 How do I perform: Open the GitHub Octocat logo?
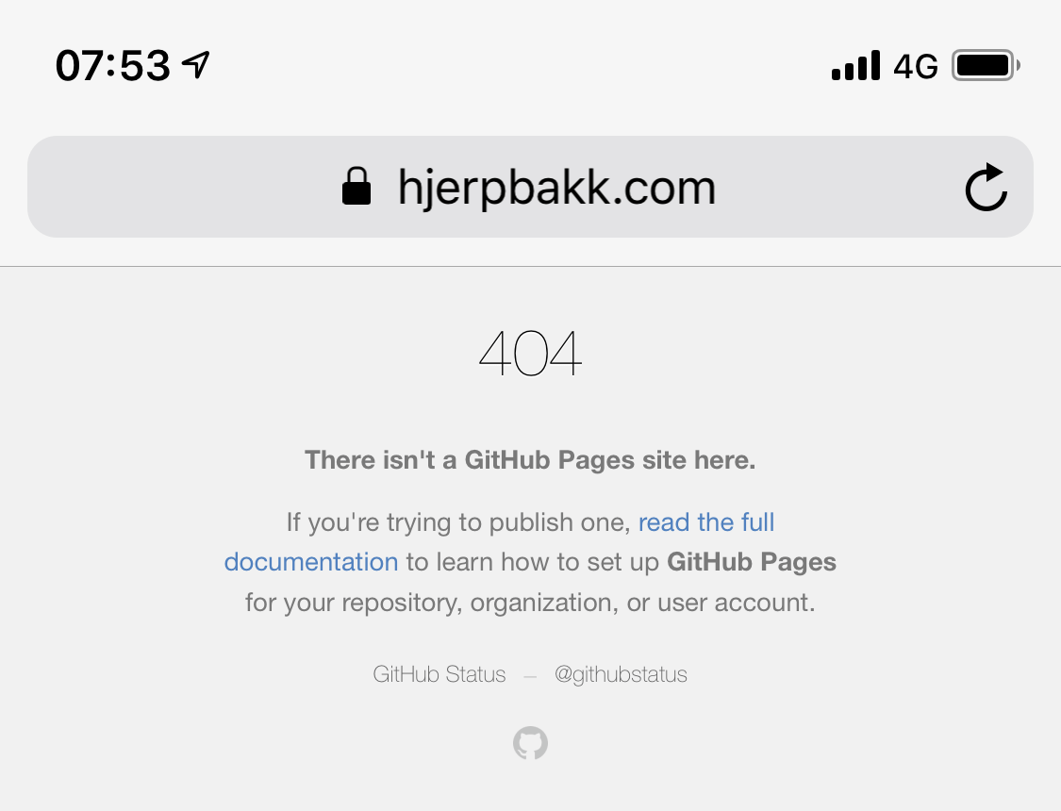tap(530, 743)
